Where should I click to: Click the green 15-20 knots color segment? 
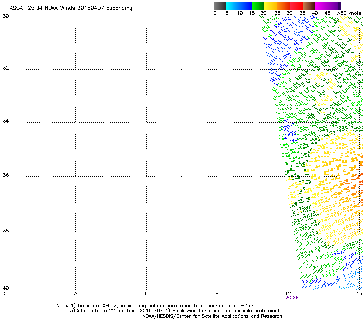258,6
